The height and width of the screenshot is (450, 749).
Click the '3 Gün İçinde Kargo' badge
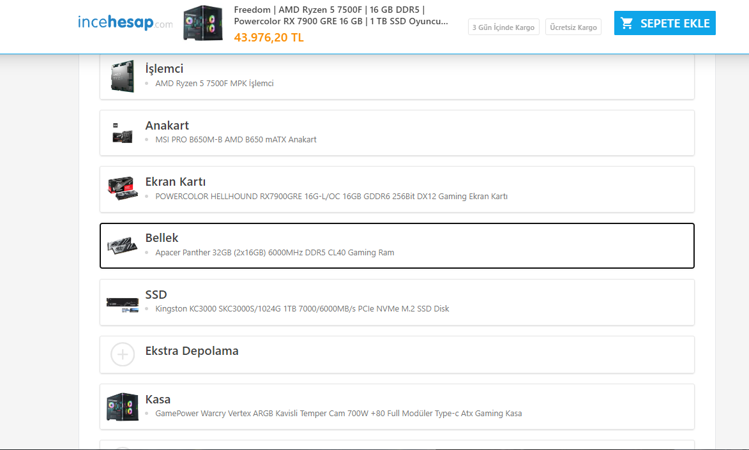503,27
